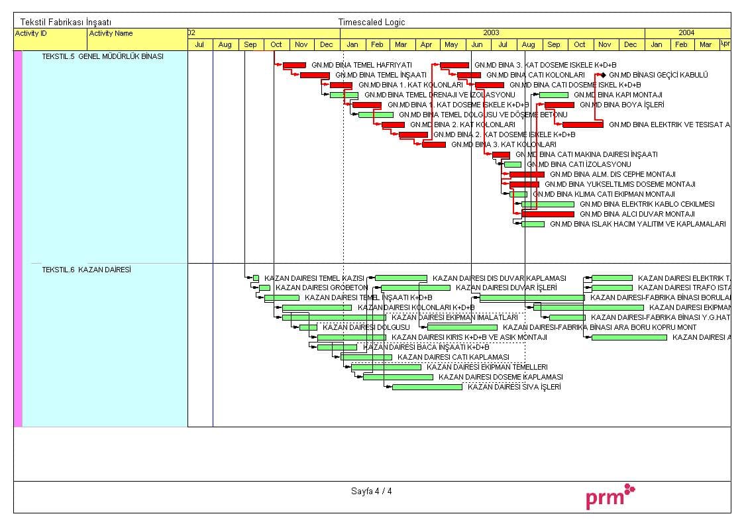Click the Sayfa 4 / 4 page label
744x526 pixels.
371,491
